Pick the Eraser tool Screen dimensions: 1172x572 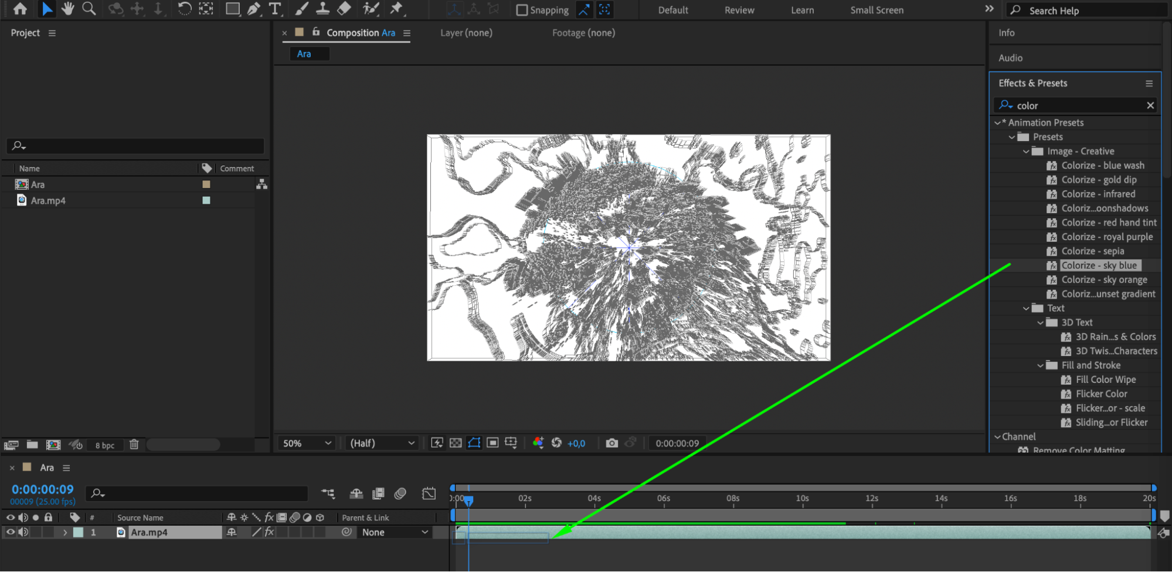coord(345,9)
